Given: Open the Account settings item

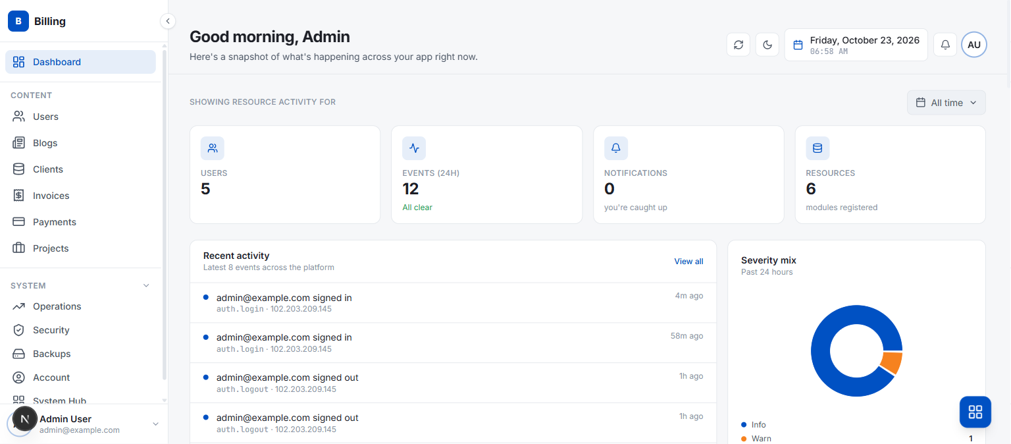Looking at the screenshot, I should [80, 377].
